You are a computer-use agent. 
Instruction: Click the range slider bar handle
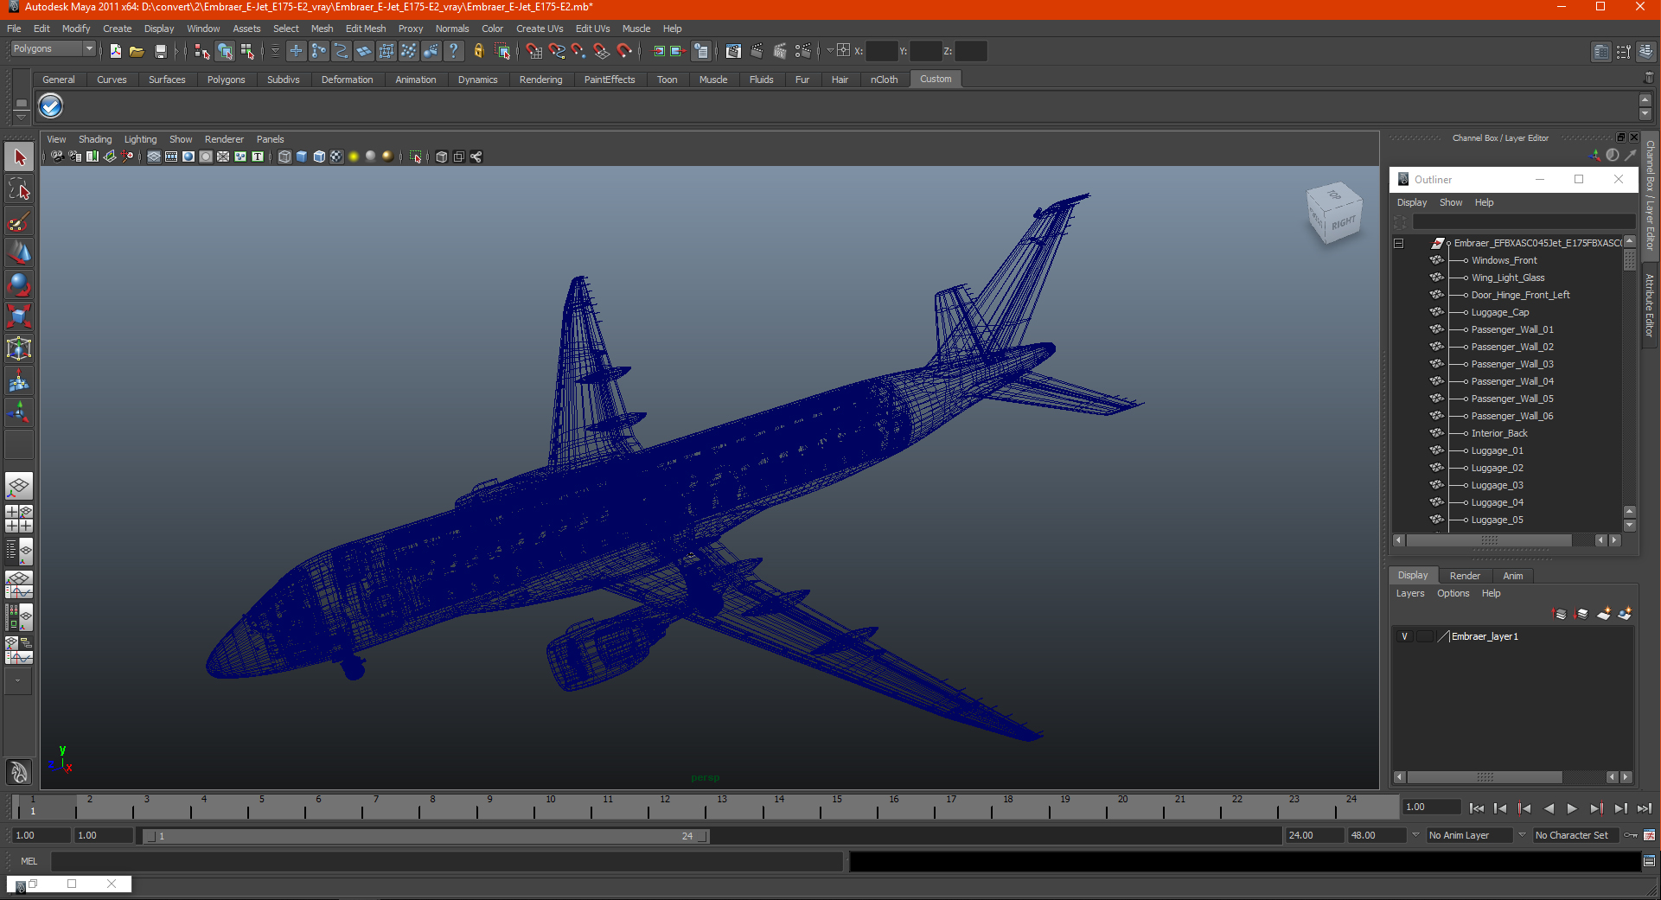tap(426, 836)
